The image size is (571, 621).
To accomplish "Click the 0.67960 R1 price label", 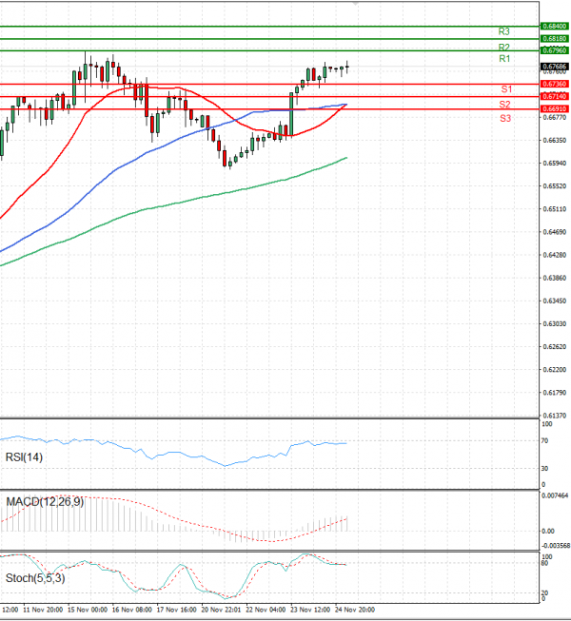I will point(555,50).
